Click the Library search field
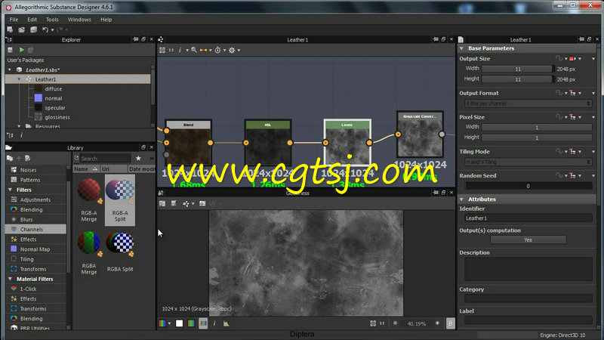Screen dimensions: 604x340 click(105, 159)
